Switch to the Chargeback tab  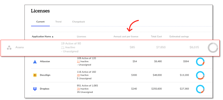point(78,22)
